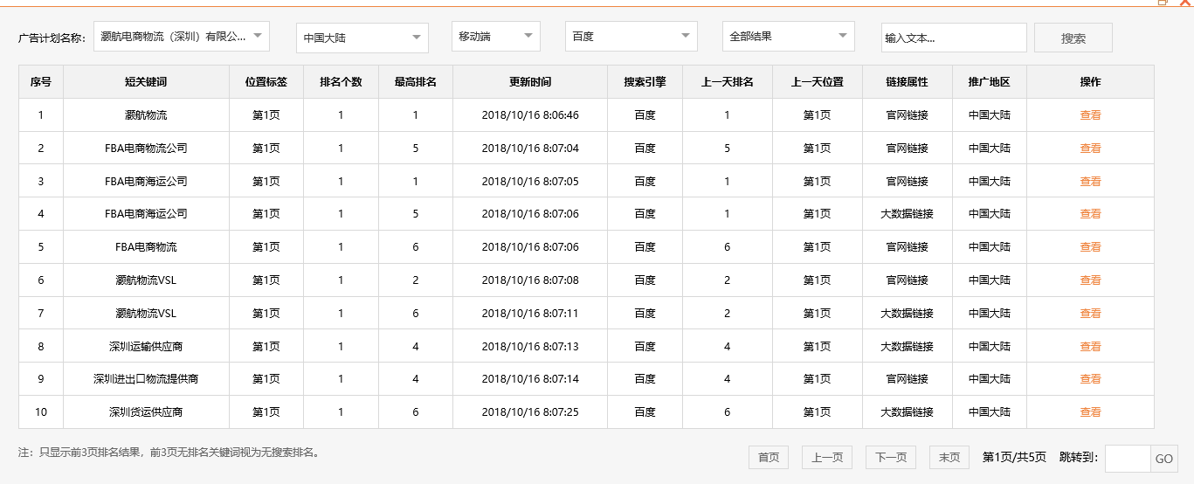Click the timestamp 2018/10/16 8:07:04

[x=530, y=149]
